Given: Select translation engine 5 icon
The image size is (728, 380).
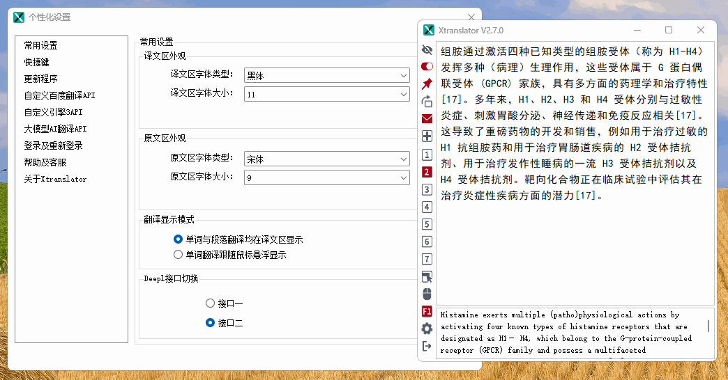Looking at the screenshot, I should [x=427, y=224].
